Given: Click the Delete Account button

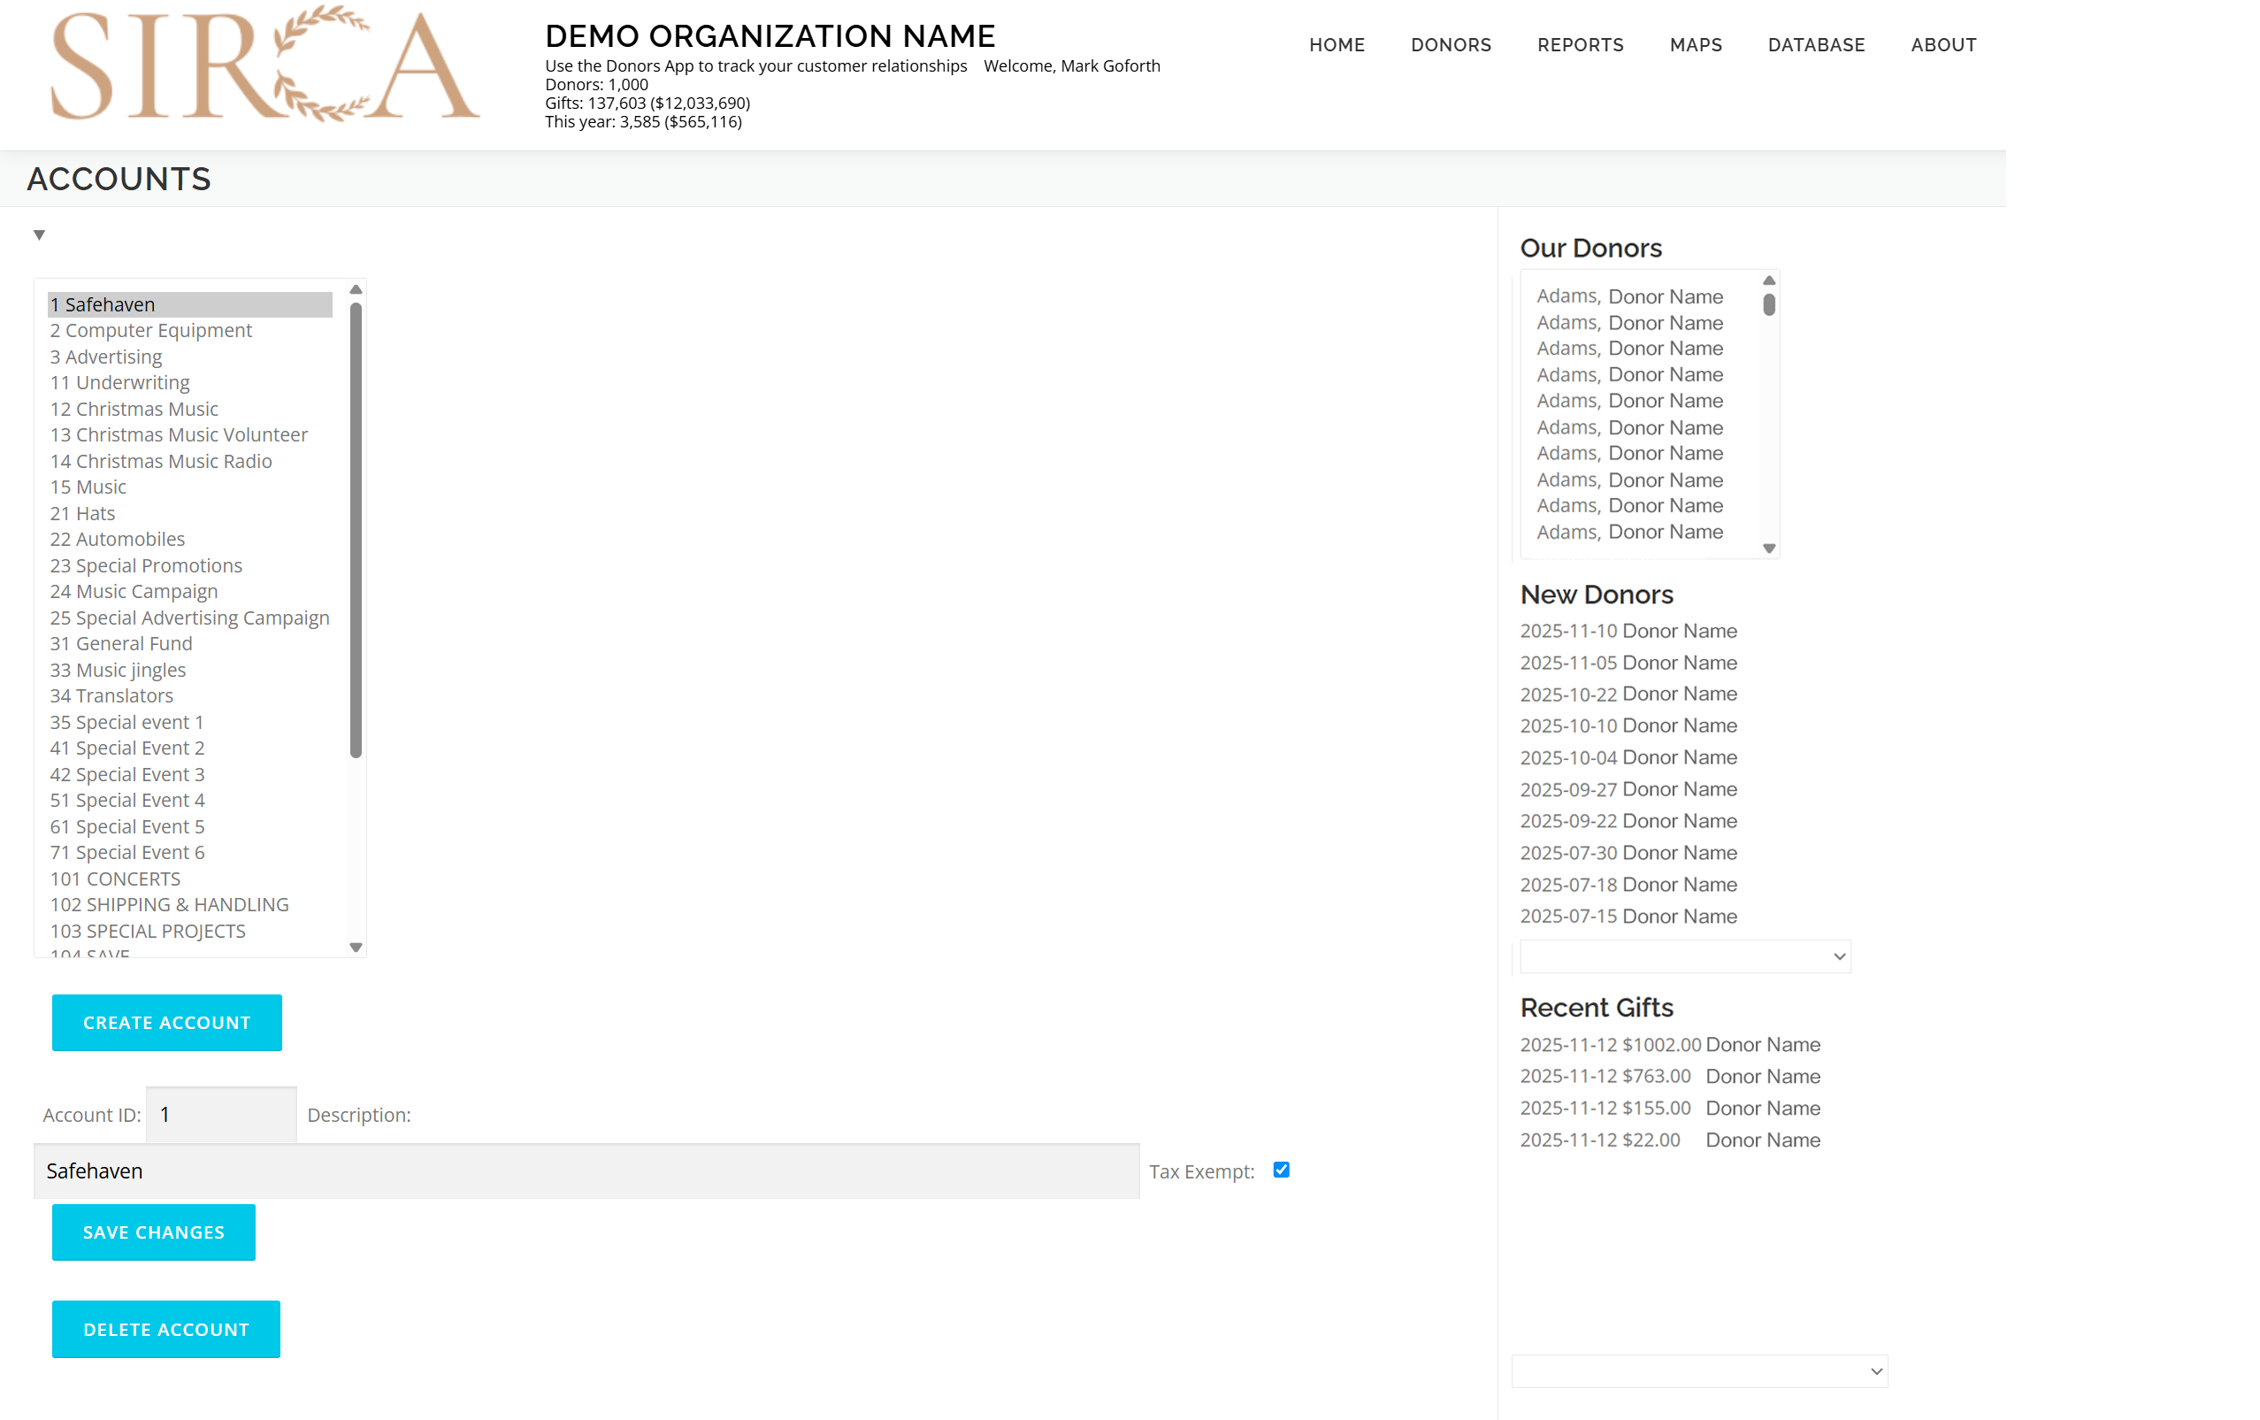Looking at the screenshot, I should pos(166,1329).
